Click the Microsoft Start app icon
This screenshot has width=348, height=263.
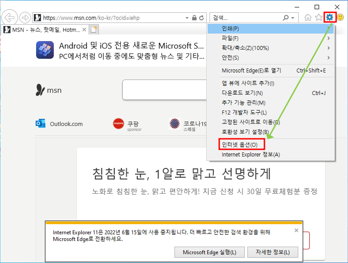(45, 50)
